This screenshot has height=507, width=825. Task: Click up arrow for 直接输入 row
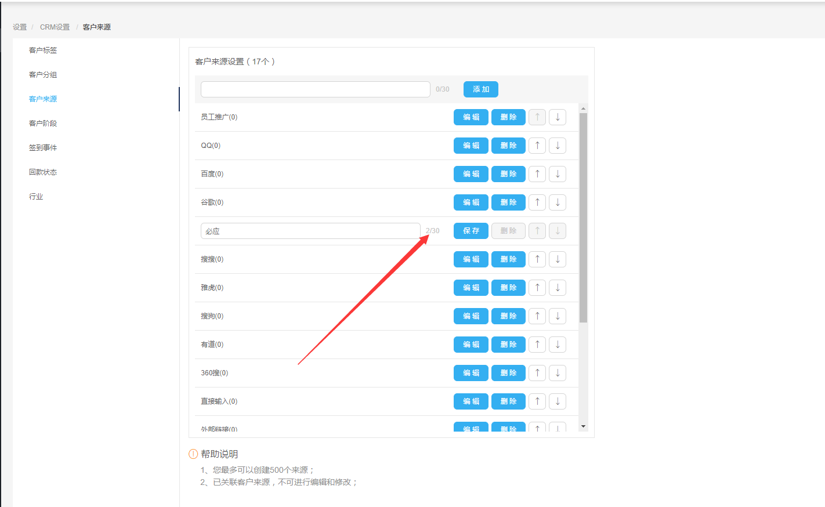click(537, 401)
